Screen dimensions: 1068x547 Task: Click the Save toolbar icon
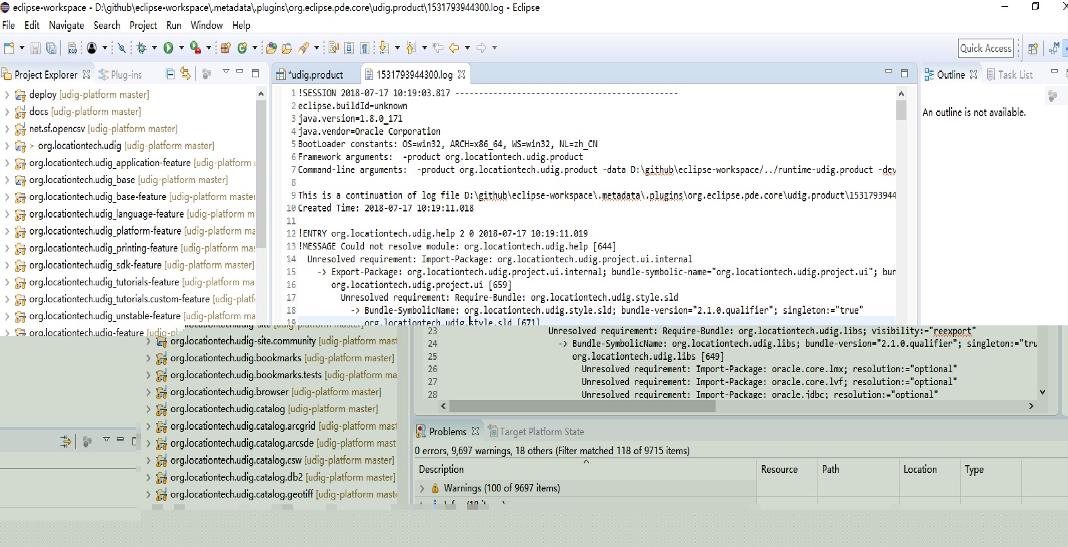(35, 48)
